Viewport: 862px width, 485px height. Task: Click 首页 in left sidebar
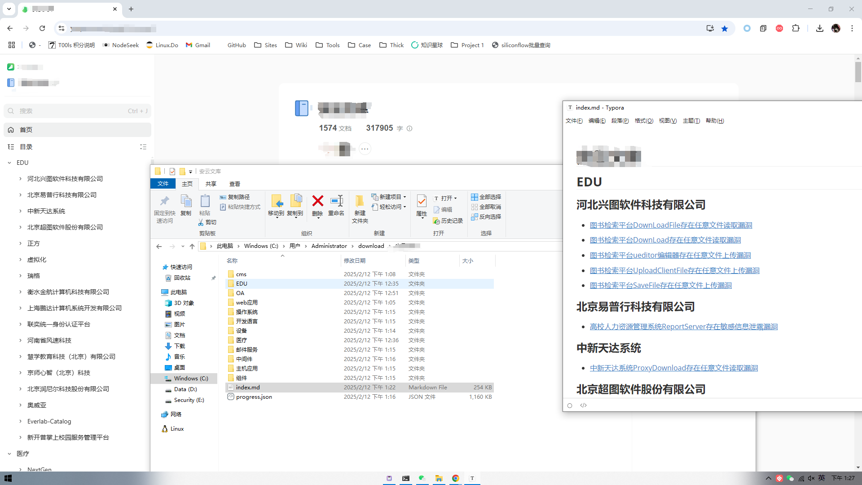tap(26, 130)
